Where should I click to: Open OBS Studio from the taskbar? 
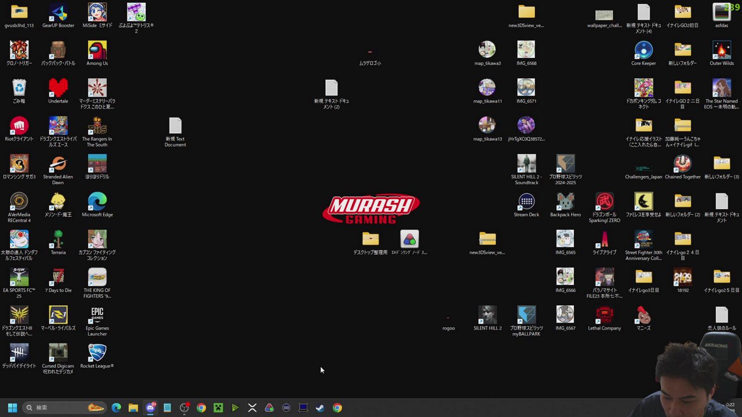pos(184,408)
